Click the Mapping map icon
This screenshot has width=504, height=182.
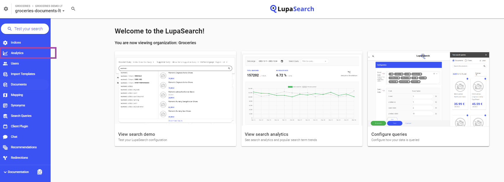(x=5, y=95)
